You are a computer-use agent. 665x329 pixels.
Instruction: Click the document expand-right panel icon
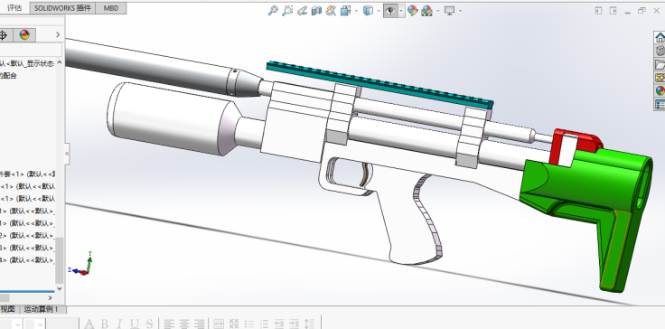(x=613, y=11)
